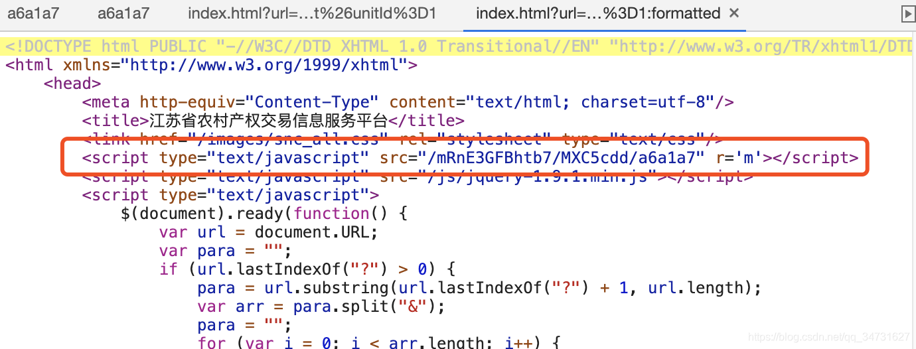Image resolution: width=916 pixels, height=349 pixels.
Task: Click the var arr = para.split("&") line
Action: 321,307
